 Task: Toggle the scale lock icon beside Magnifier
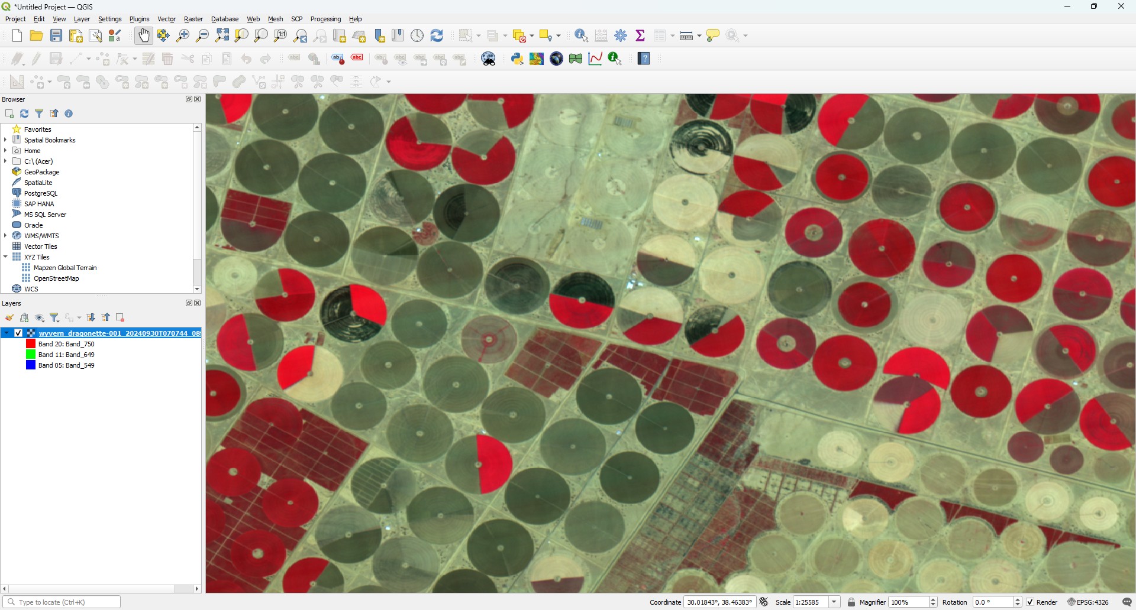[x=851, y=602]
